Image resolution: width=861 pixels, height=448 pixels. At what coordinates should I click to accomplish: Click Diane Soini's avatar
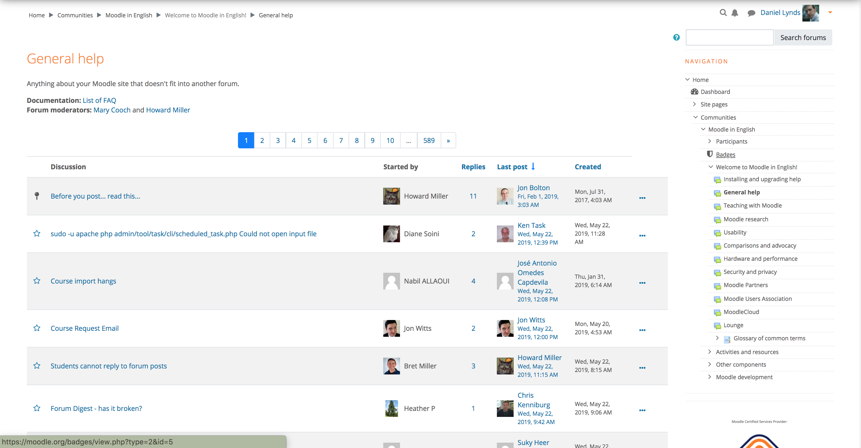391,234
